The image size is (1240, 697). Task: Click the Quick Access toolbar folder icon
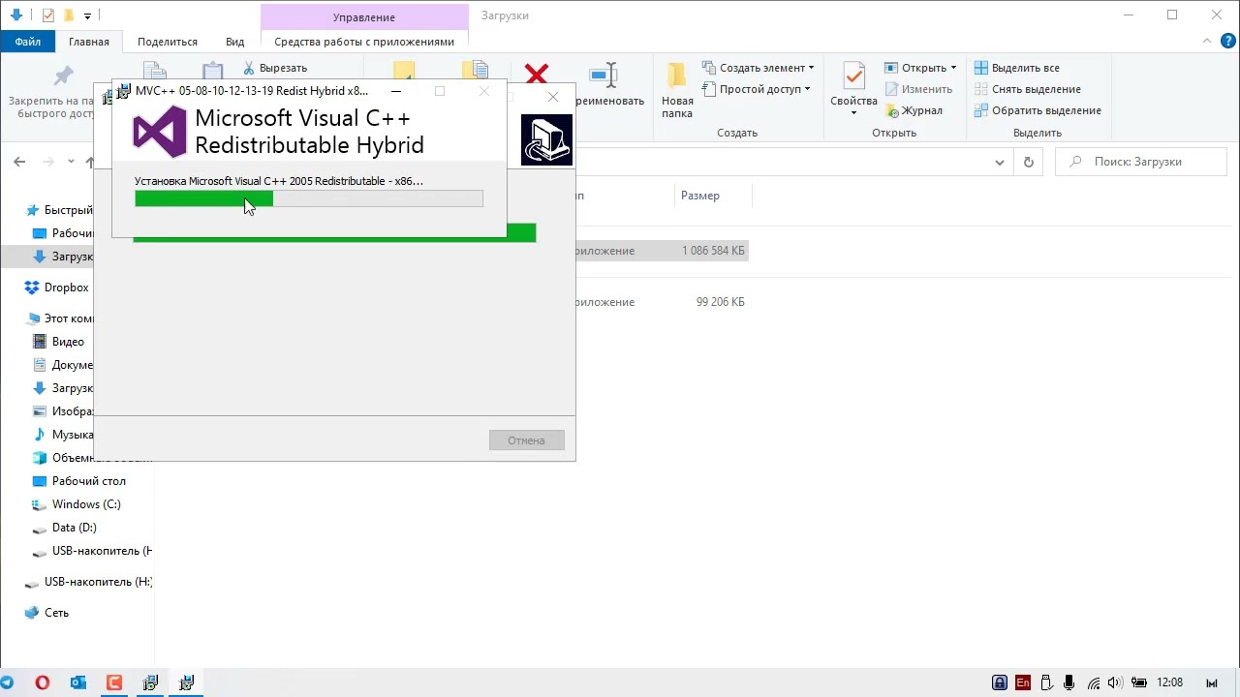pos(69,15)
